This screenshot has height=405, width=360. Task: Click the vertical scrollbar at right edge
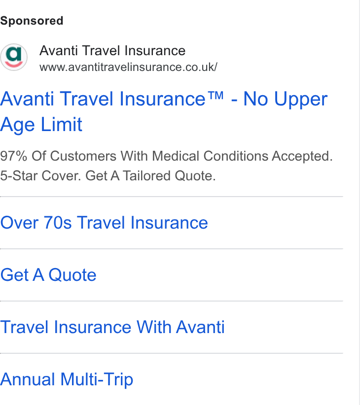359,202
